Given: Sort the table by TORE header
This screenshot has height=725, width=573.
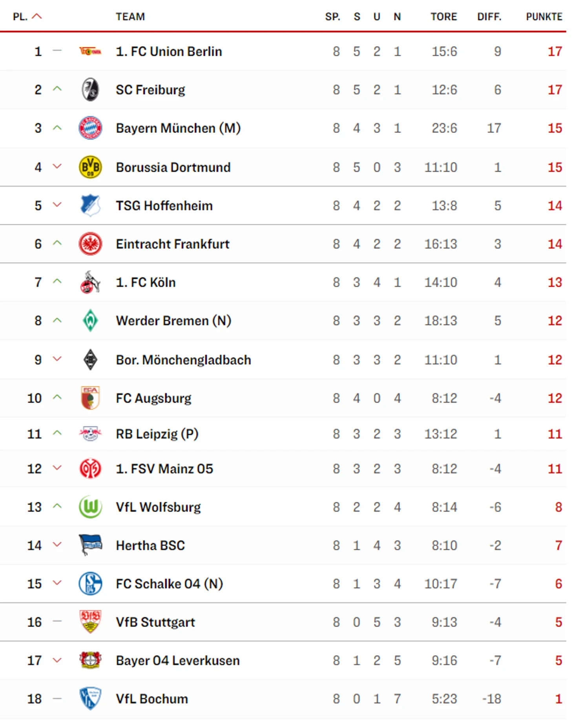Looking at the screenshot, I should click(x=444, y=17).
